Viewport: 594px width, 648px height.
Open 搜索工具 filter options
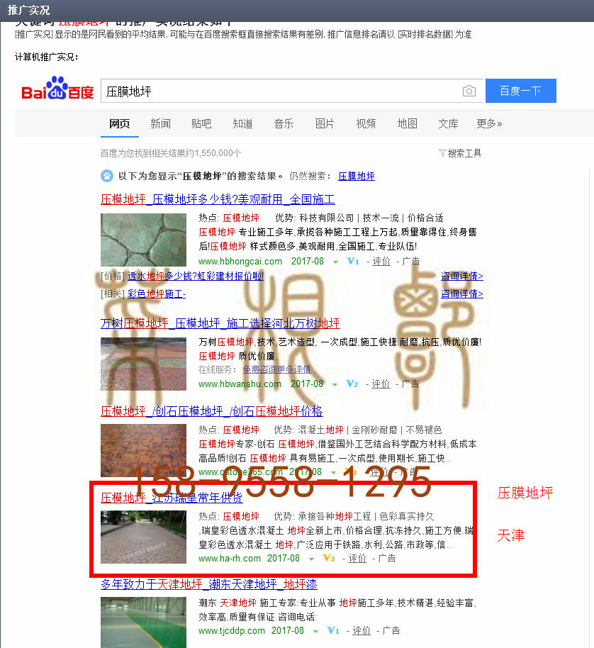pos(460,153)
